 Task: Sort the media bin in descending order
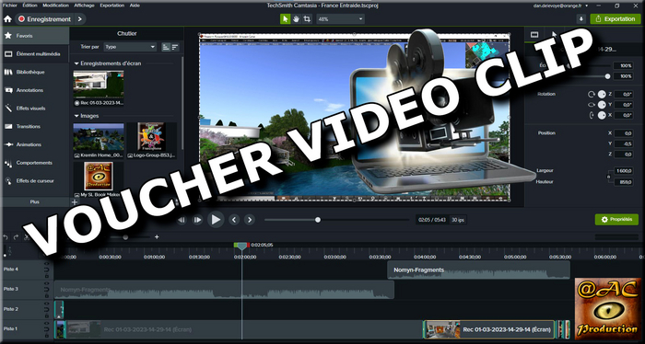coord(175,47)
